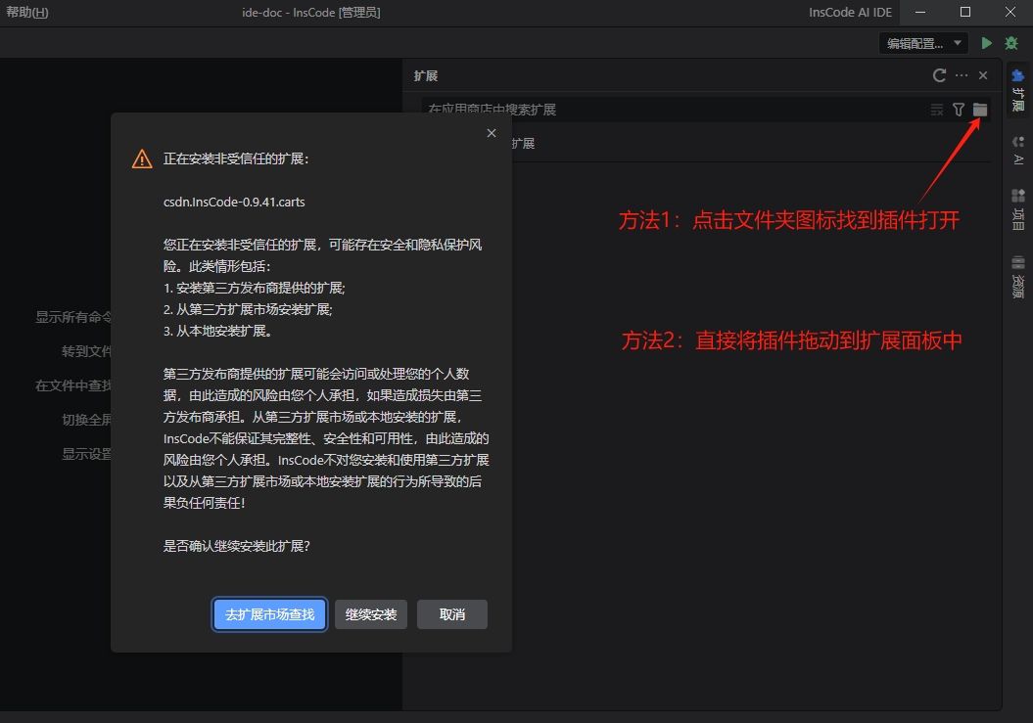Open the 资源 sidebar tab

point(1018,277)
